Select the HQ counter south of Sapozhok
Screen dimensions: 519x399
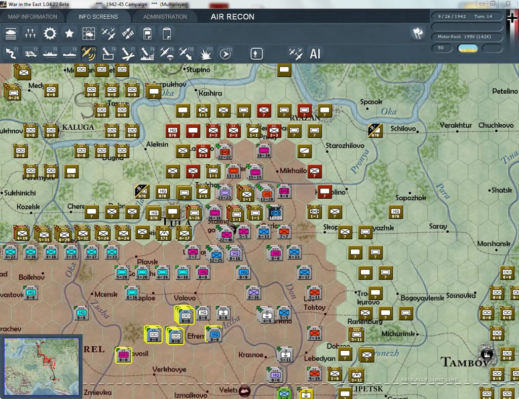pos(395,212)
